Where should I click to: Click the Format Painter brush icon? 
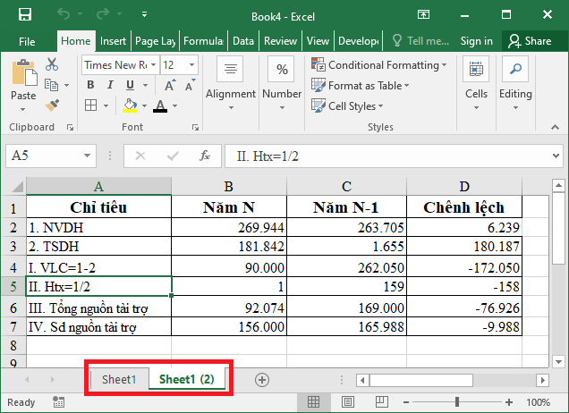tap(52, 104)
